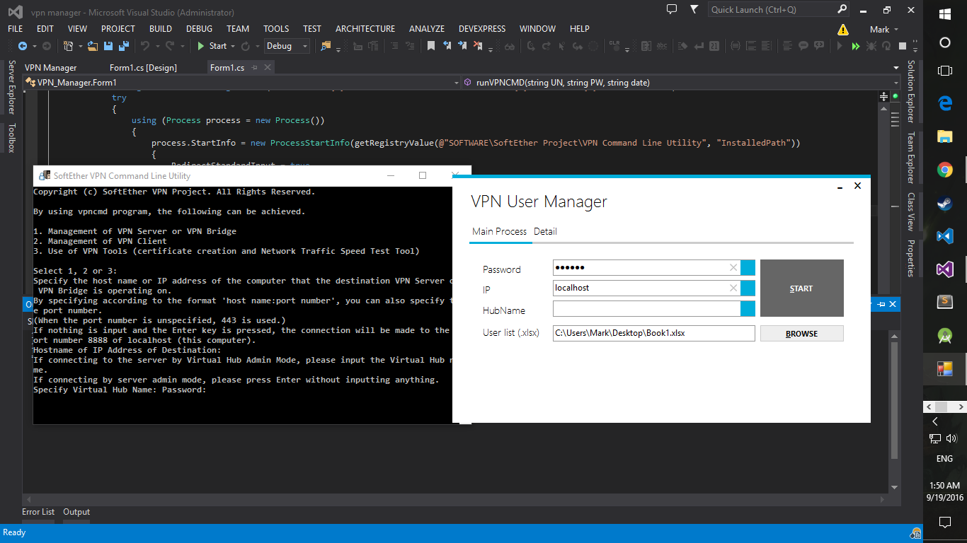Open Microsoft Edge from the taskbar
The width and height of the screenshot is (967, 543).
coord(944,103)
